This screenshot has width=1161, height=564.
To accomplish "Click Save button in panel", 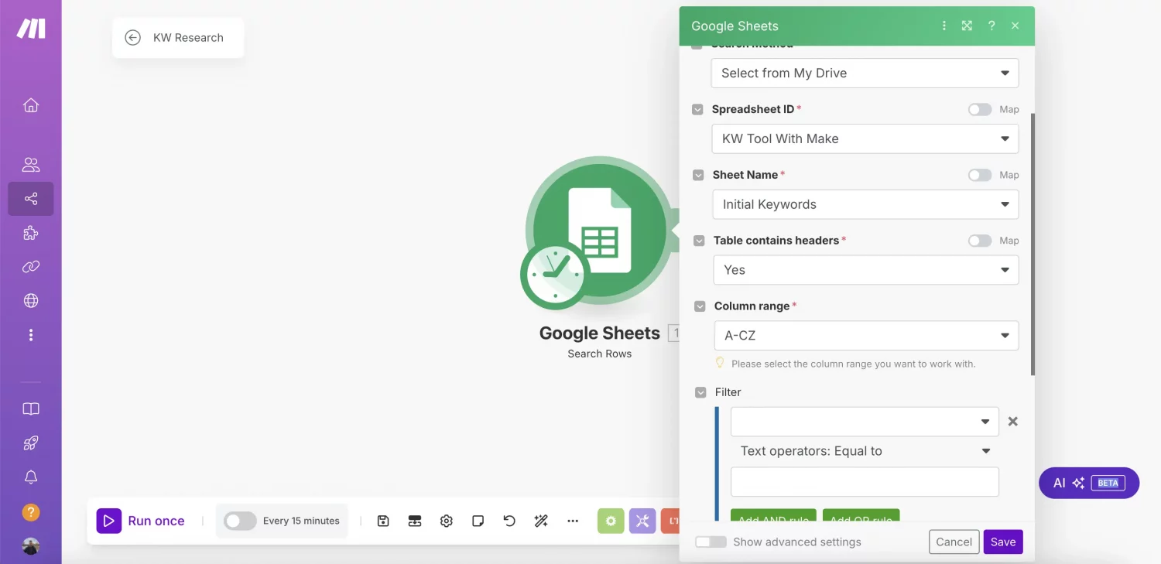I will [x=1003, y=542].
